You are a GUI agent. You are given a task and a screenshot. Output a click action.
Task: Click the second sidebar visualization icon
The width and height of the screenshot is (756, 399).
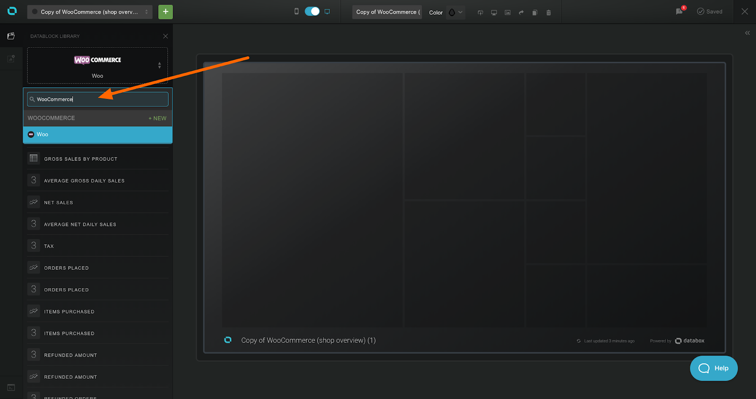11,58
